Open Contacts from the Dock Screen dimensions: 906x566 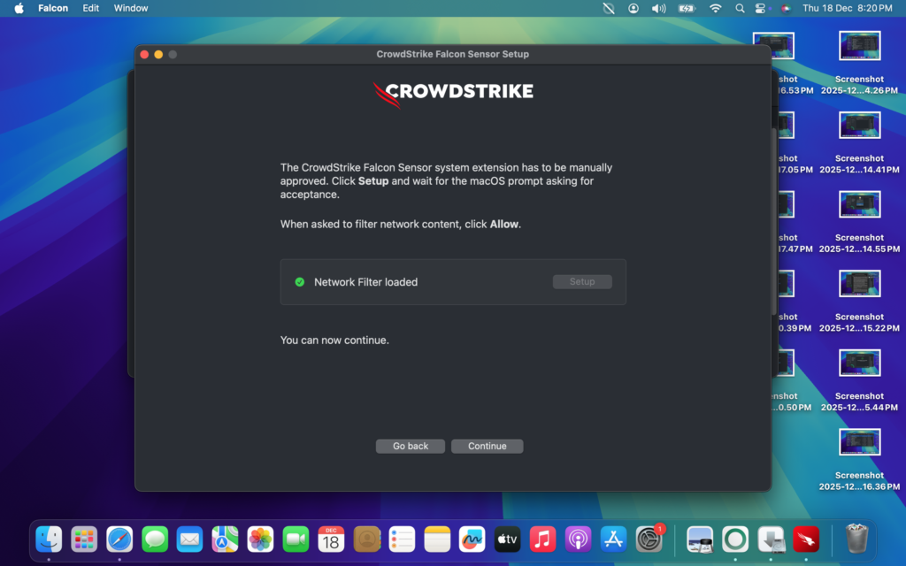coord(367,539)
